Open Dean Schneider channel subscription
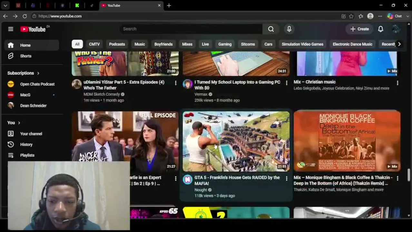The height and width of the screenshot is (232, 412). pos(32,106)
